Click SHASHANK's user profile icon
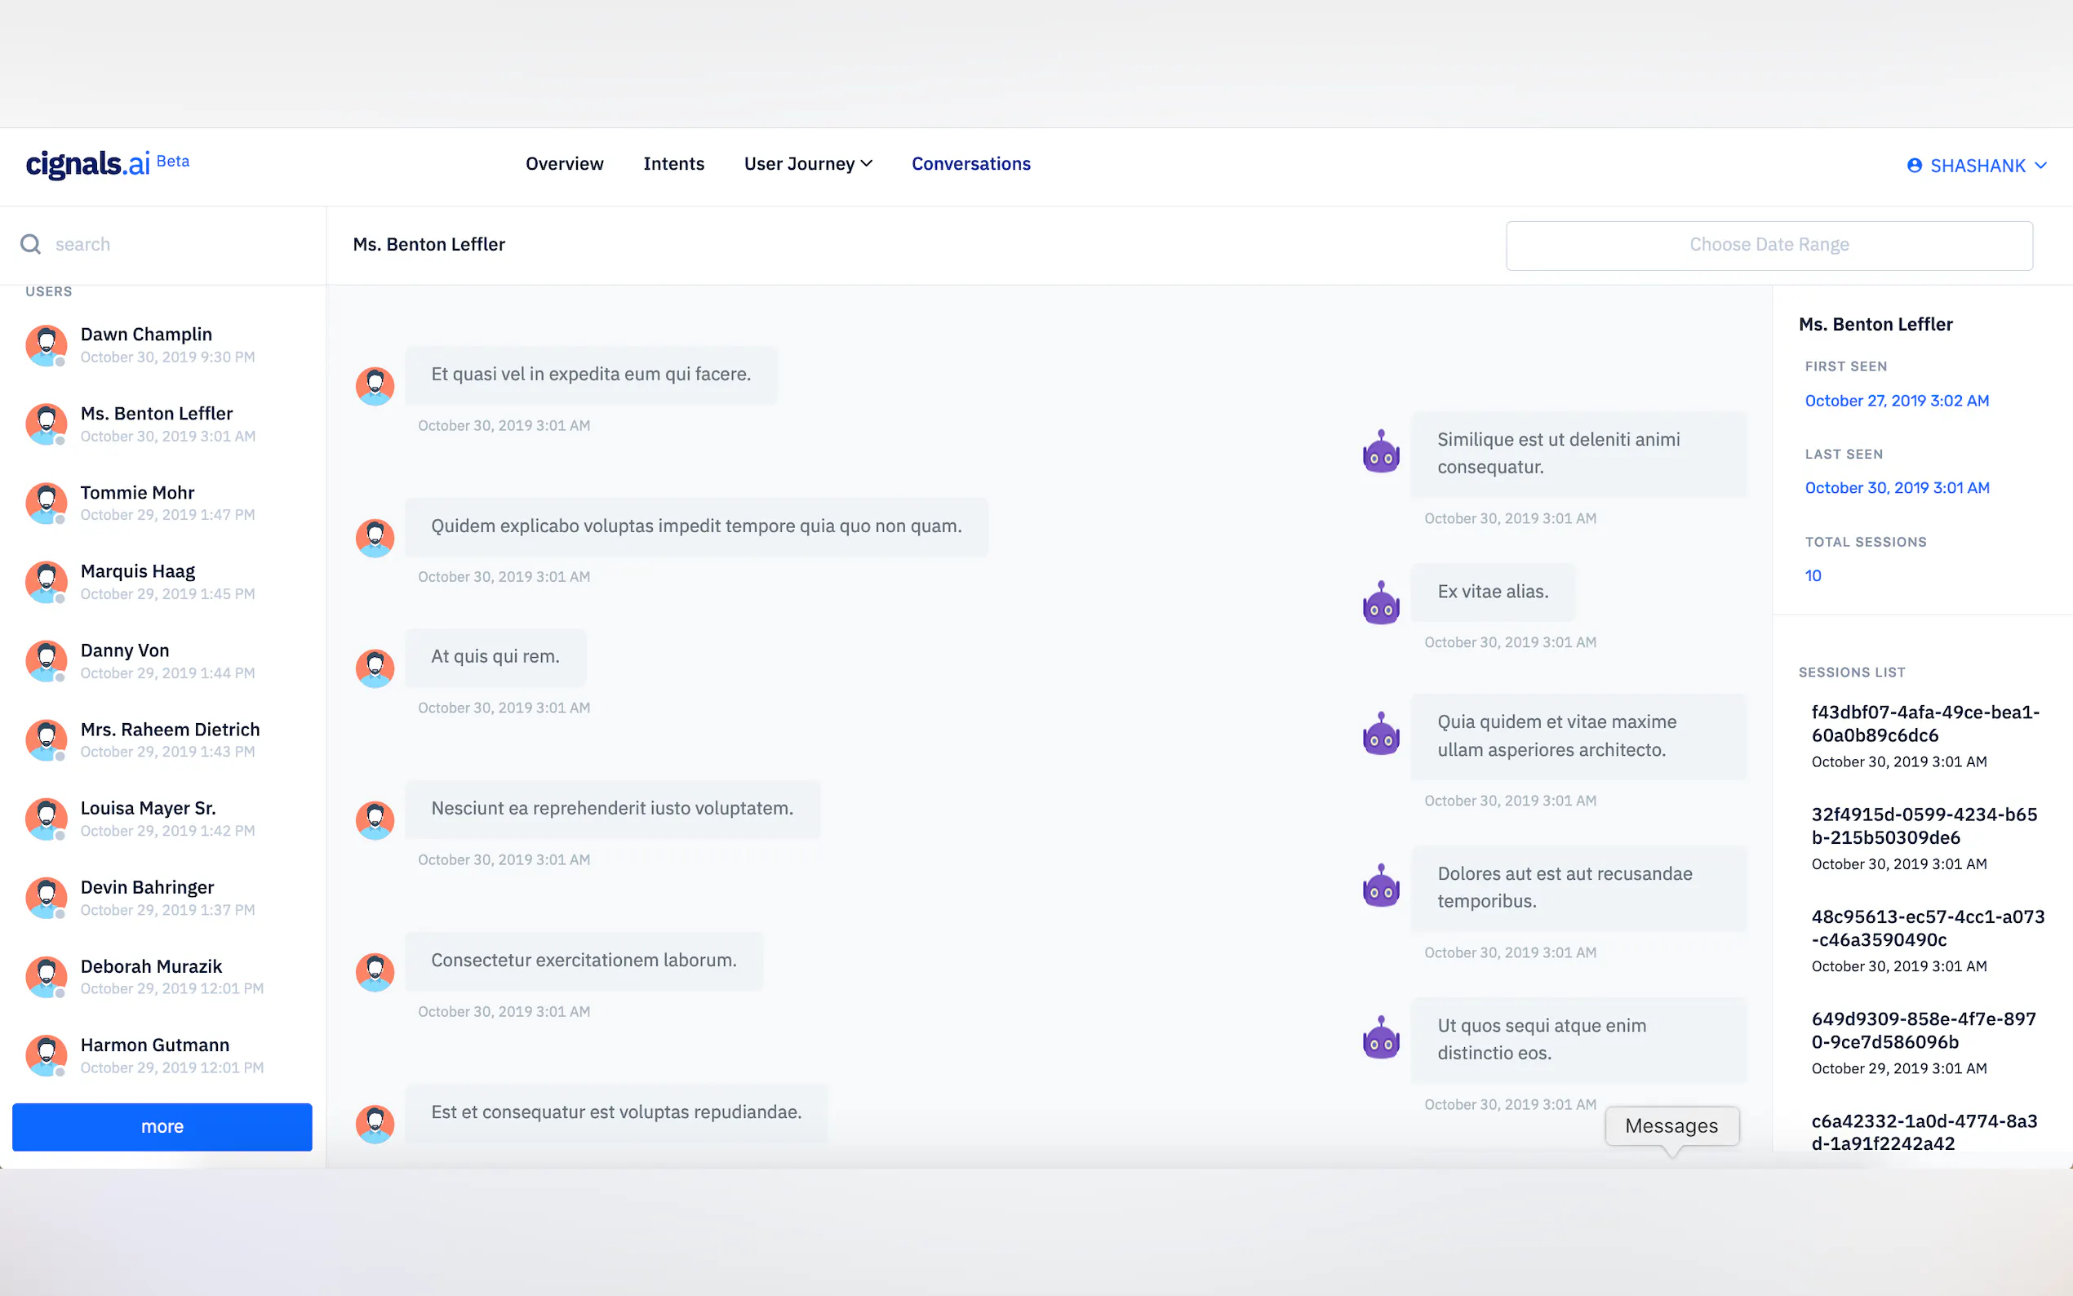The width and height of the screenshot is (2073, 1296). tap(1914, 166)
